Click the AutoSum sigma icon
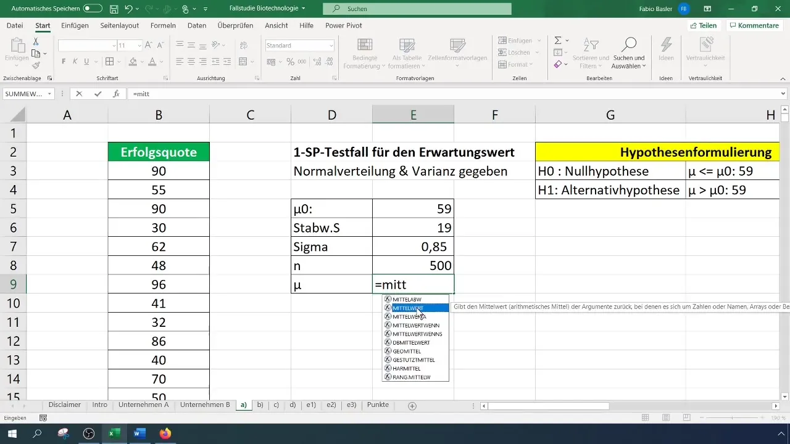 (x=557, y=40)
